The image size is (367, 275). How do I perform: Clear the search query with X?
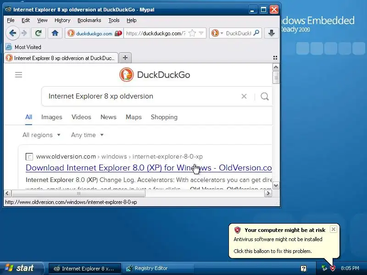click(244, 96)
